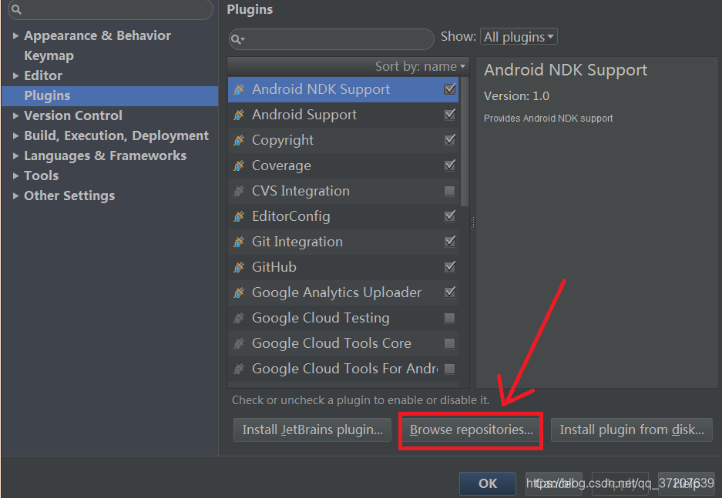722x498 pixels.
Task: Select the Google Cloud Testing row text
Action: [321, 318]
